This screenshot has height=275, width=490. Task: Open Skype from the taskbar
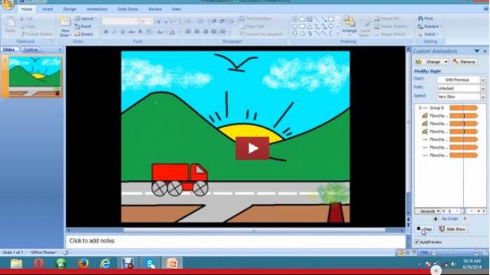[x=150, y=263]
